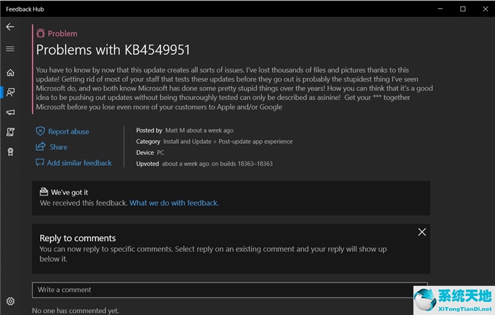Open the Home sidebar icon
This screenshot has width=495, height=315.
(x=10, y=73)
